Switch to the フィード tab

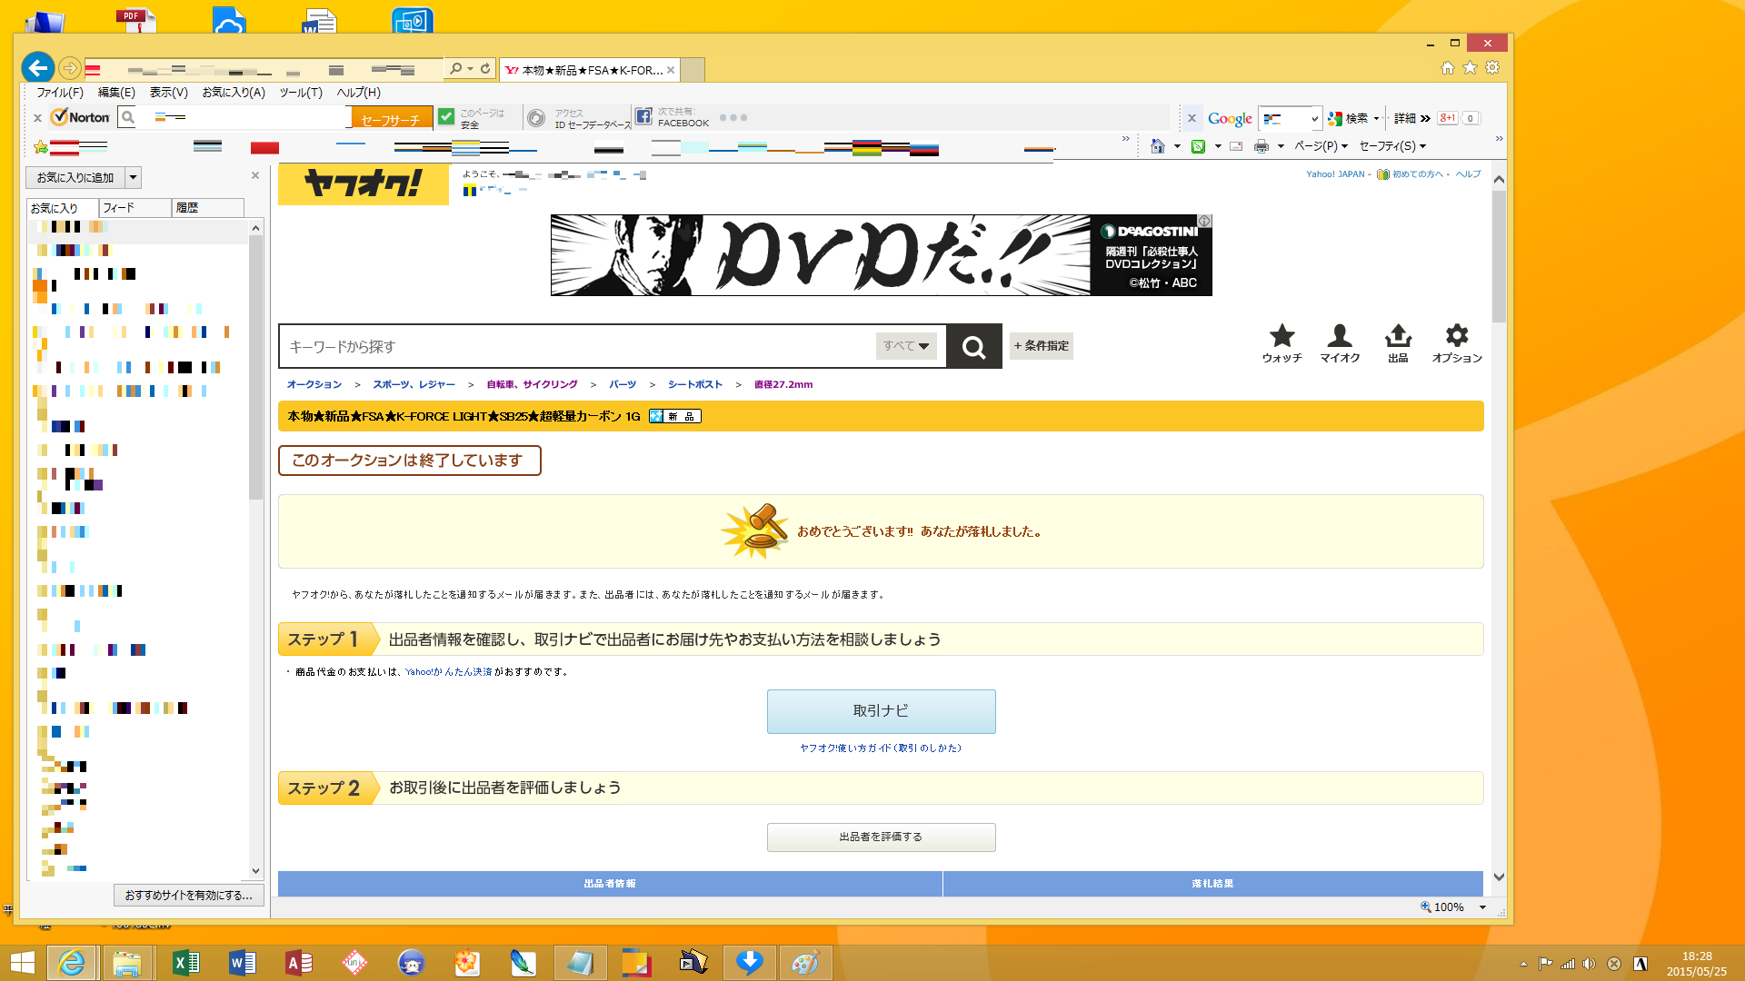coord(135,208)
